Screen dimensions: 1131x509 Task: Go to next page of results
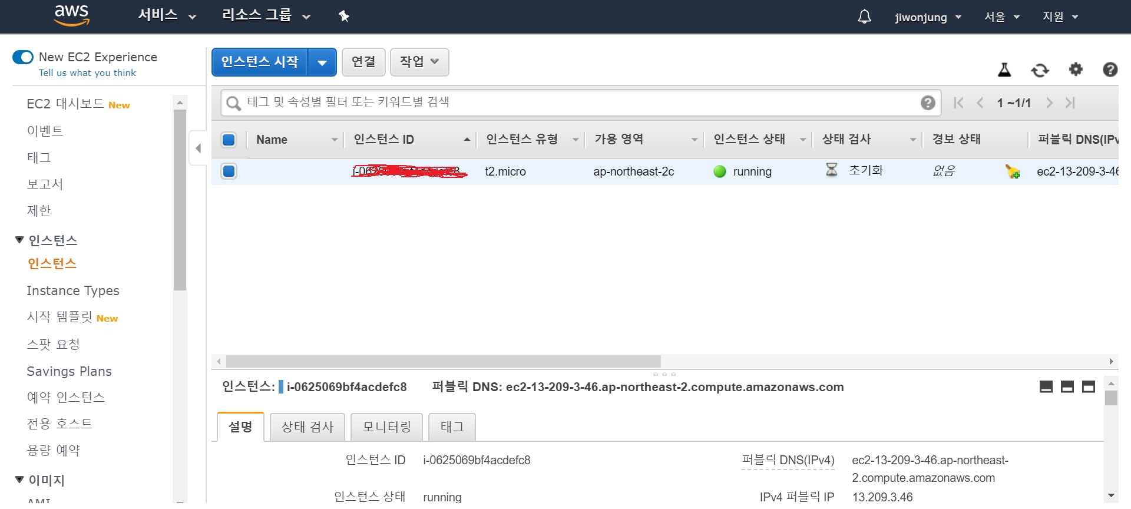coord(1049,103)
